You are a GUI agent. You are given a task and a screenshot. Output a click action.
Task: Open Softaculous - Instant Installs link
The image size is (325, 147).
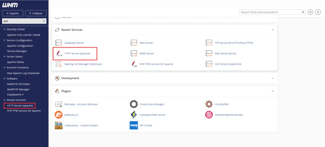point(81,125)
